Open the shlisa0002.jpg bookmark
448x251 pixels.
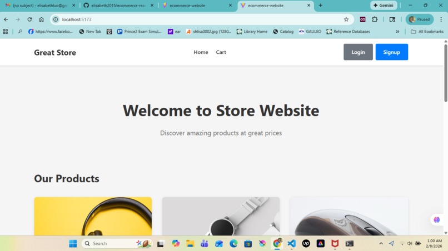tap(208, 32)
